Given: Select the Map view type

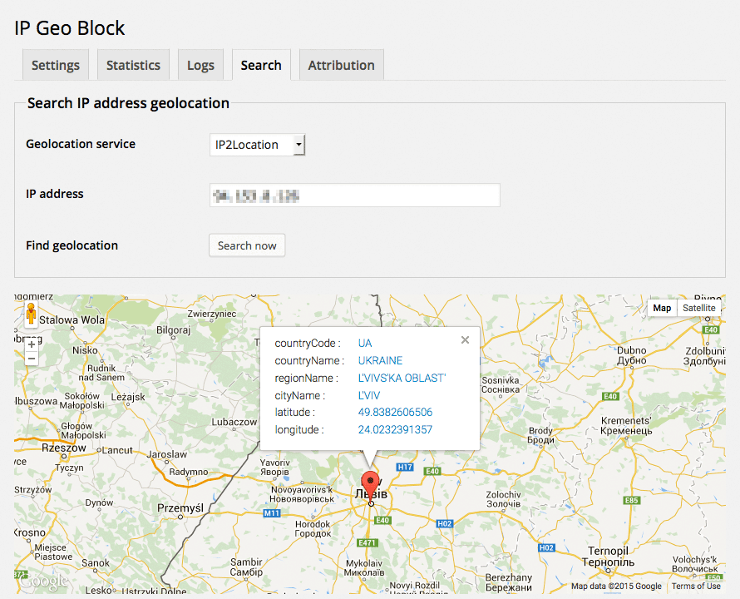Looking at the screenshot, I should [x=662, y=308].
